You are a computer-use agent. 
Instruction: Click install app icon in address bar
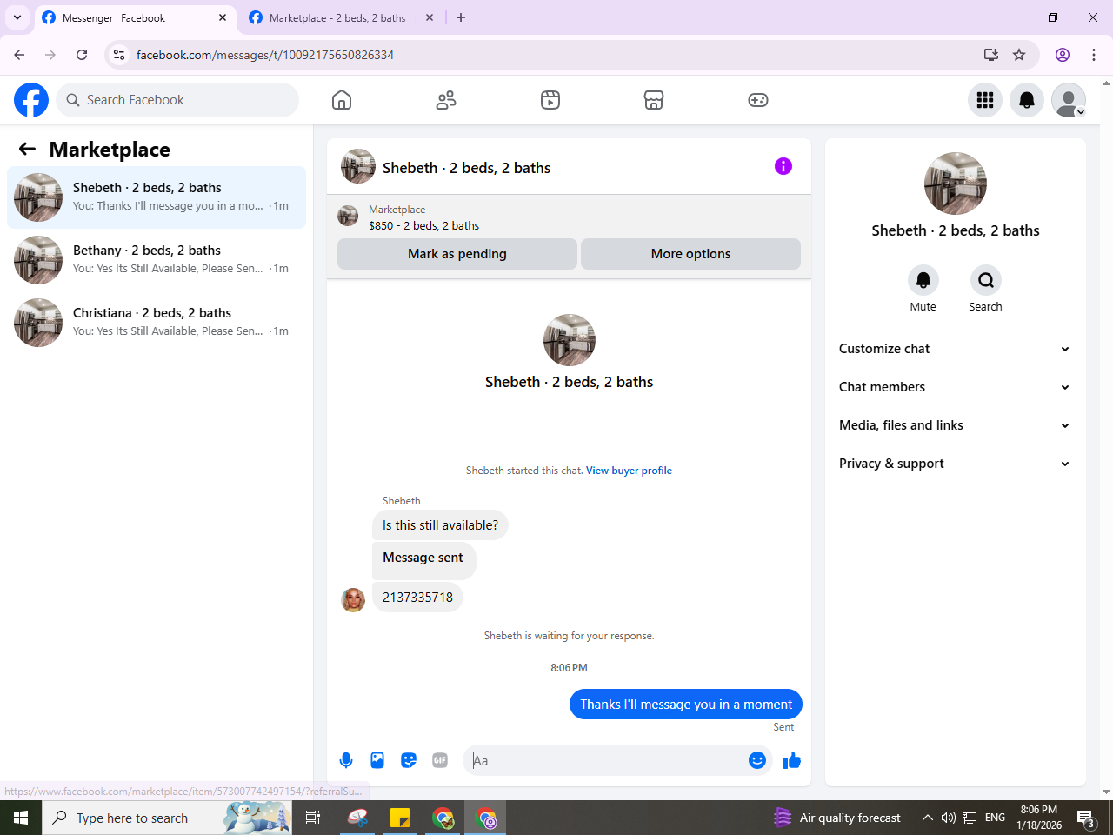click(990, 55)
